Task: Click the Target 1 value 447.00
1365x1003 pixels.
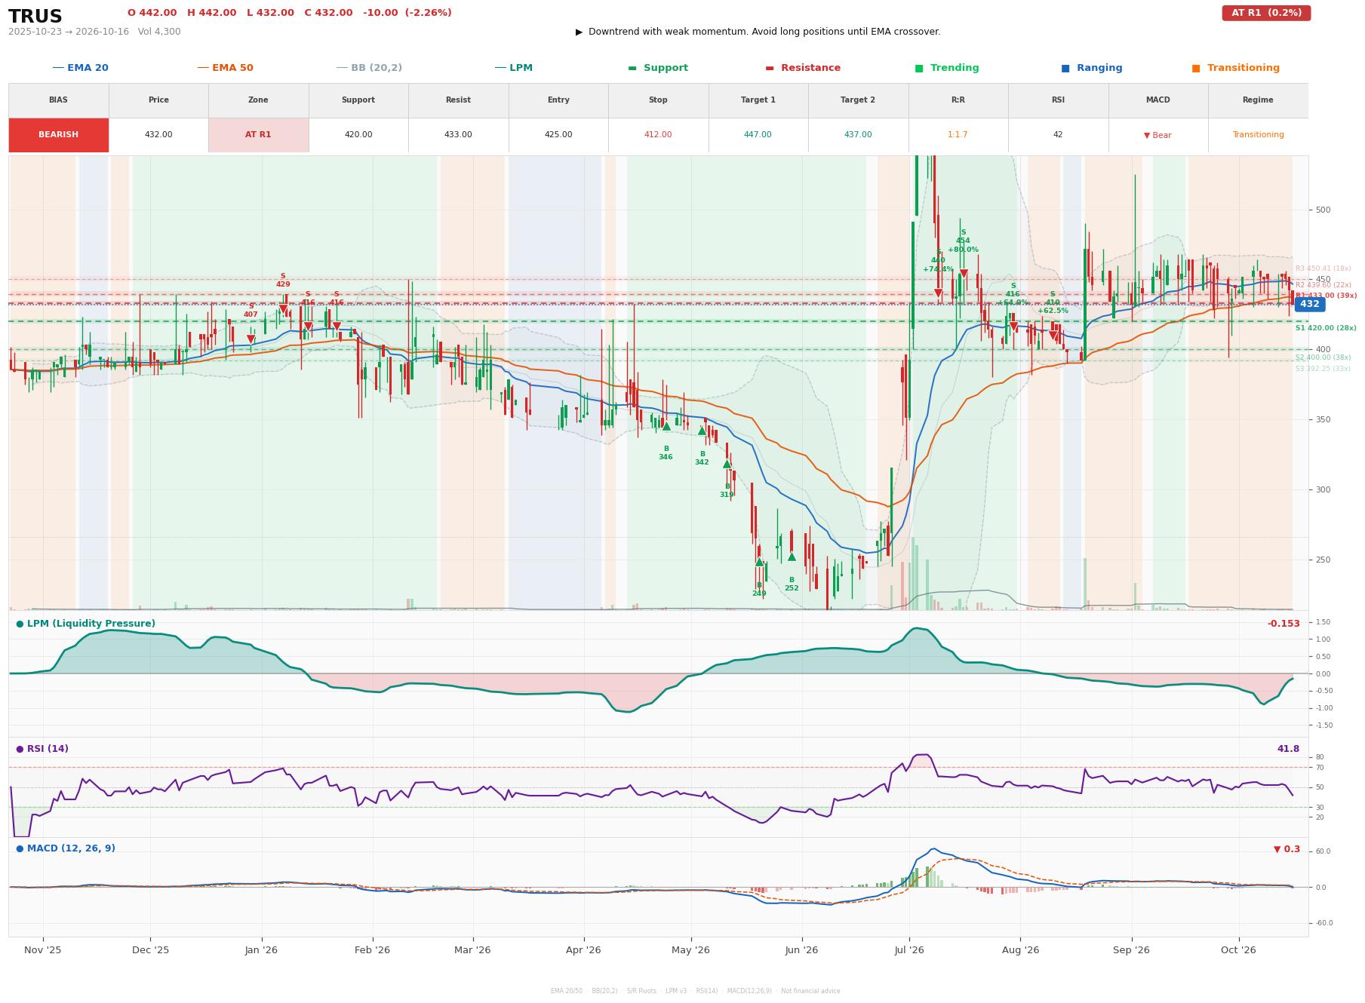Action: pyautogui.click(x=758, y=135)
